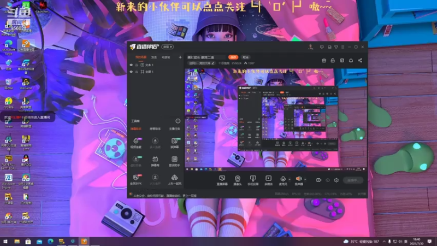The height and width of the screenshot is (246, 437).
Task: Toggle the lock on 全屏 1 source
Action: (x=137, y=72)
